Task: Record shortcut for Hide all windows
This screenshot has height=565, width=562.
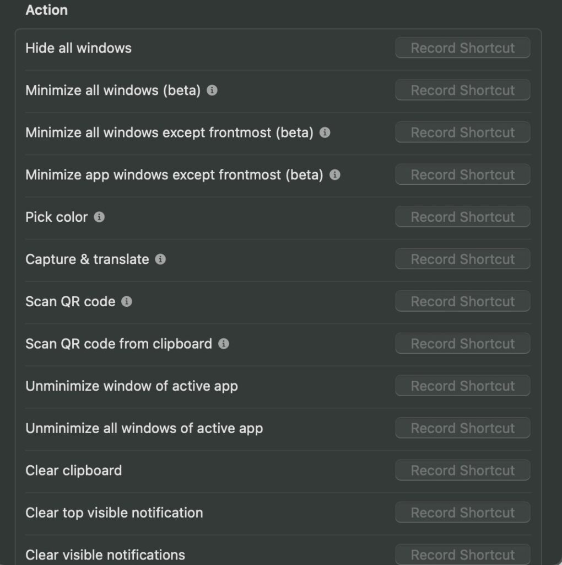Action: coord(463,47)
